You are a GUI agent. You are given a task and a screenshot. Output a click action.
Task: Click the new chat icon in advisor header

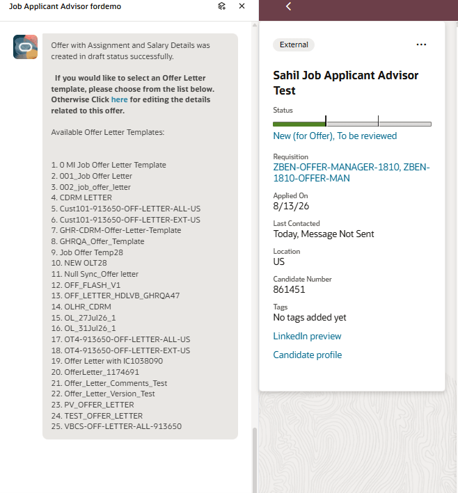221,6
